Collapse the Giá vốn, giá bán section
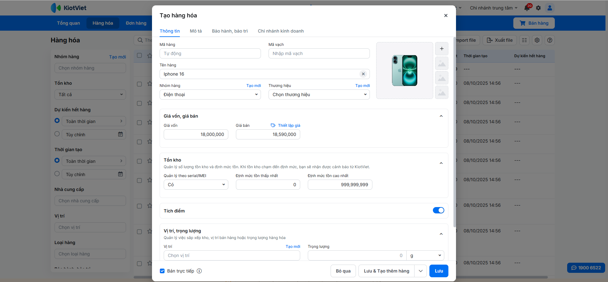This screenshot has height=282, width=608. [441, 116]
